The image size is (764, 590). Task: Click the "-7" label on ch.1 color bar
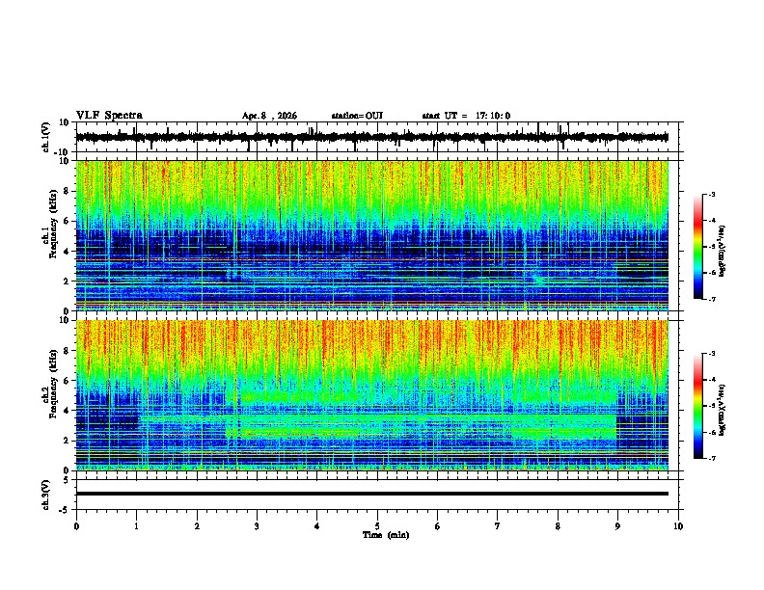711,299
